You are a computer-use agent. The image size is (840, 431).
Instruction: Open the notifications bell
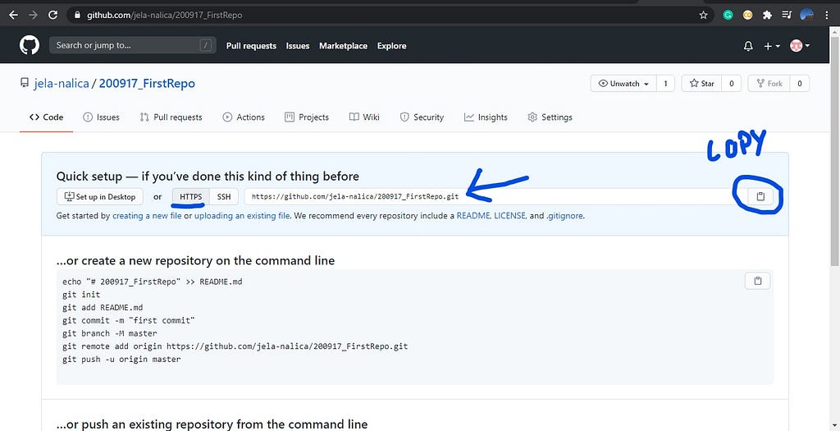tap(748, 46)
